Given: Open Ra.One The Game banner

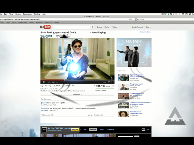Looking at the screenshot, I should (134, 53).
